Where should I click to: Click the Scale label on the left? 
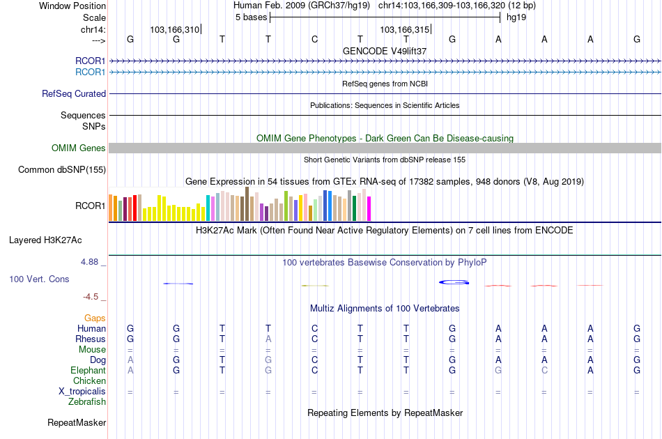[94, 17]
